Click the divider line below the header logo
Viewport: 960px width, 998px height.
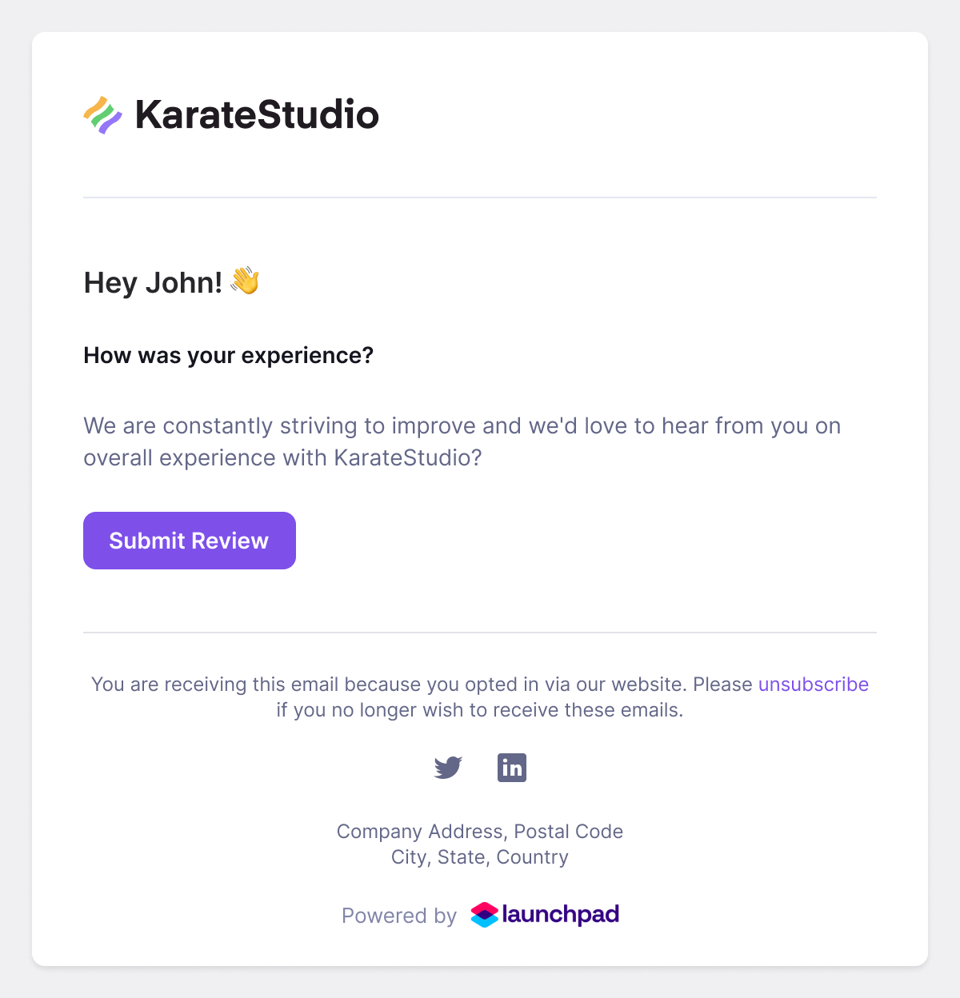point(480,198)
